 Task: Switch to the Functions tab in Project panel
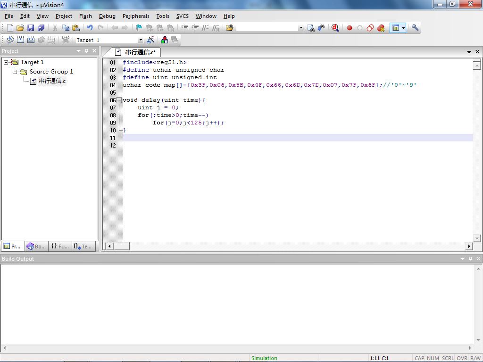[x=60, y=246]
